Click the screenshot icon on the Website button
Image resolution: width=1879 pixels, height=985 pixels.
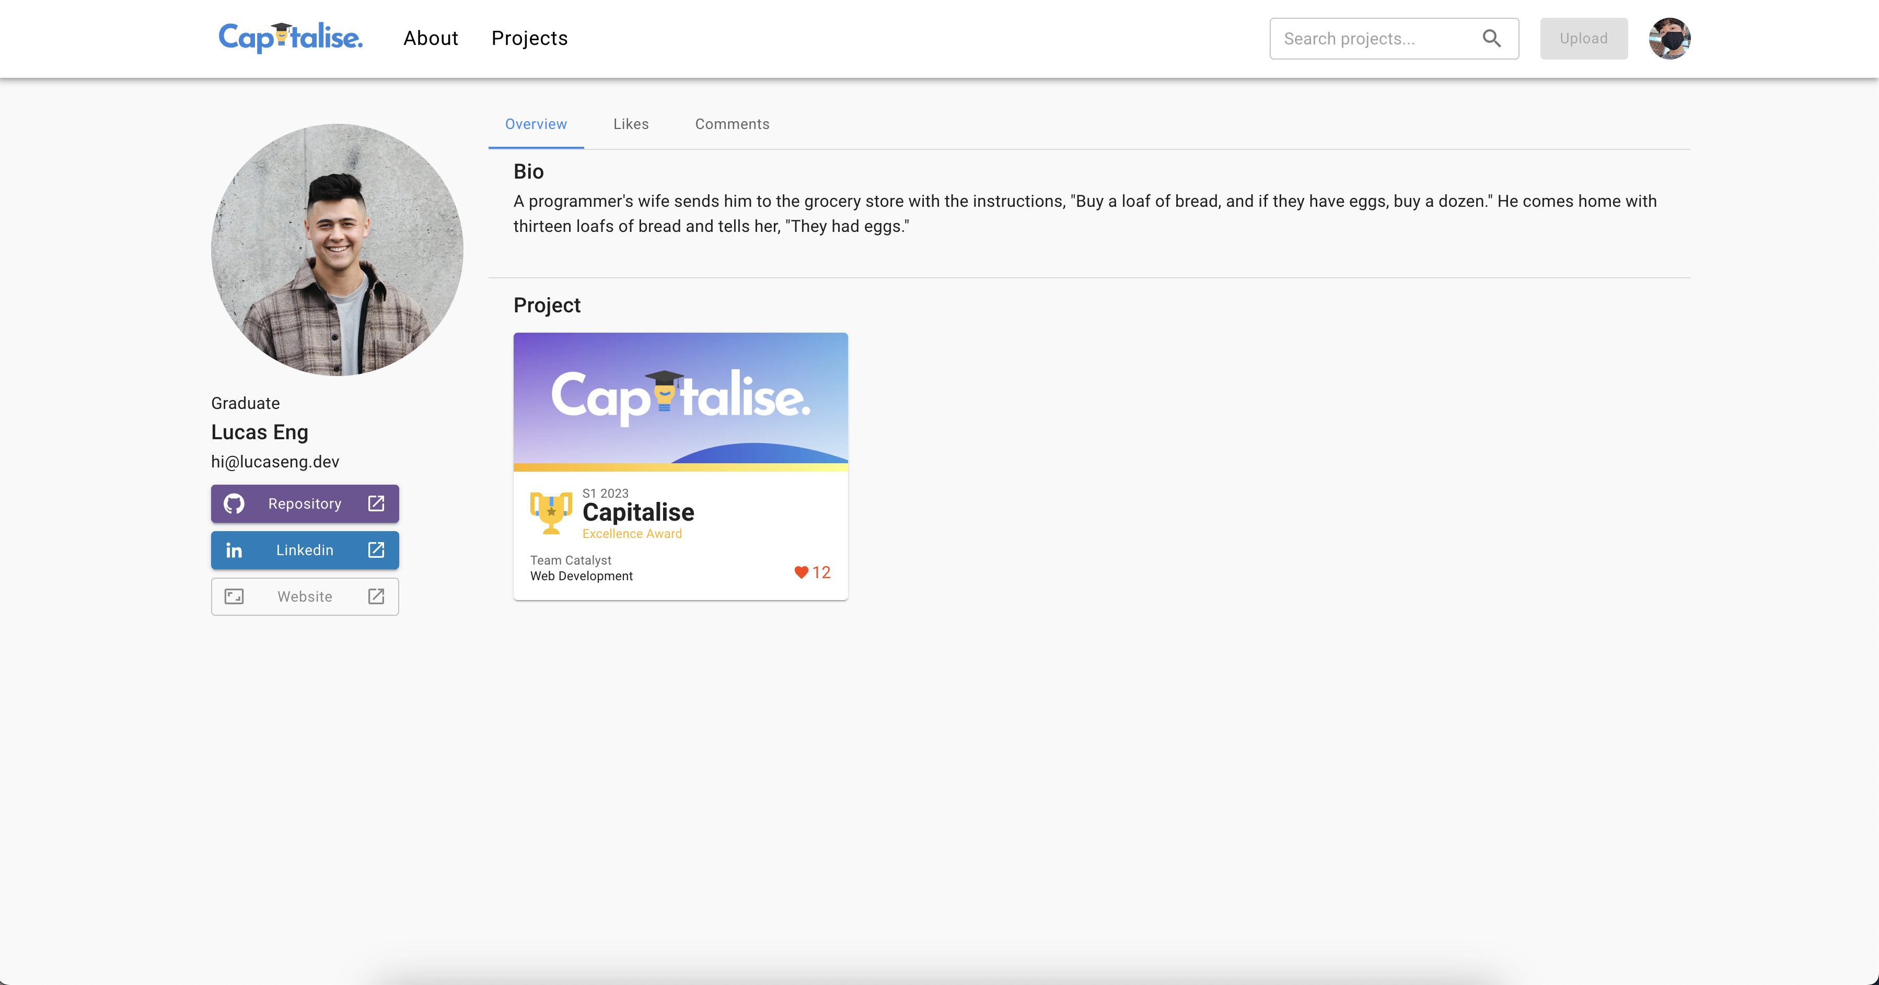tap(234, 596)
